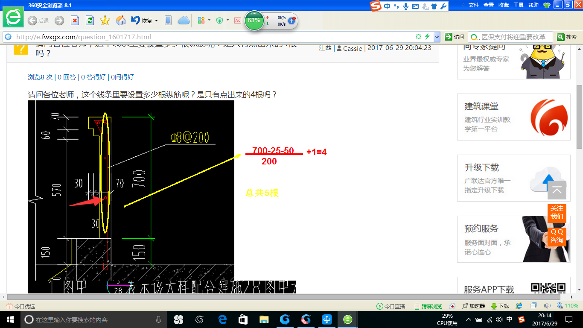Click the 搜索 search button

coord(568,37)
